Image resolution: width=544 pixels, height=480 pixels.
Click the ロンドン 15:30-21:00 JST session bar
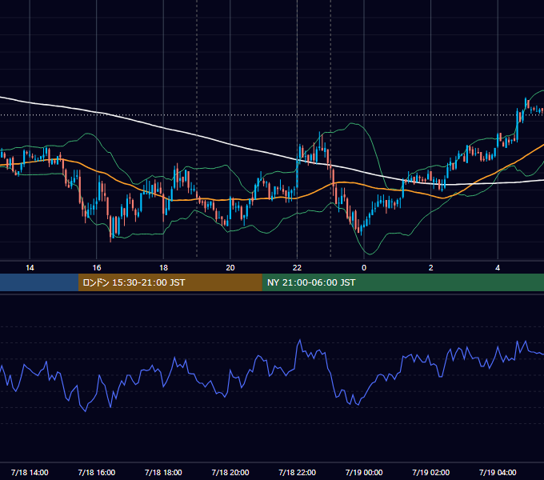(x=170, y=282)
